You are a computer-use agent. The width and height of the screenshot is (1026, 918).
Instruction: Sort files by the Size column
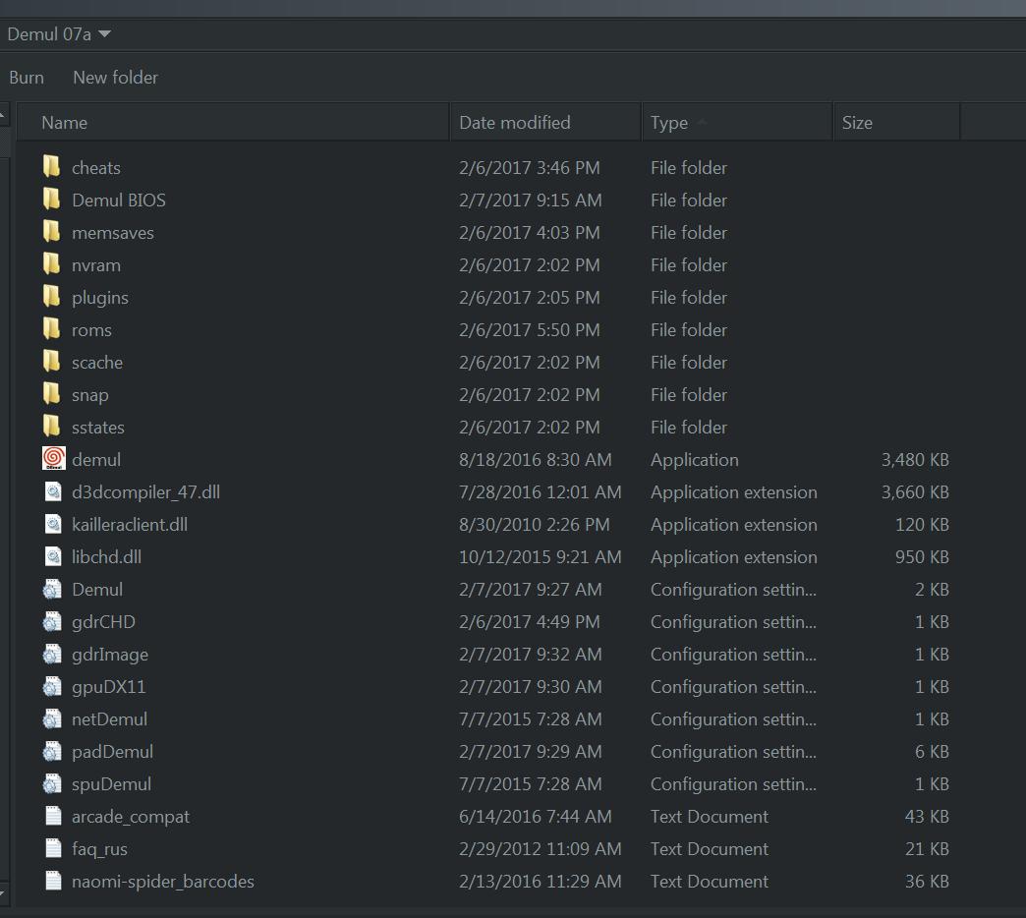coord(896,122)
